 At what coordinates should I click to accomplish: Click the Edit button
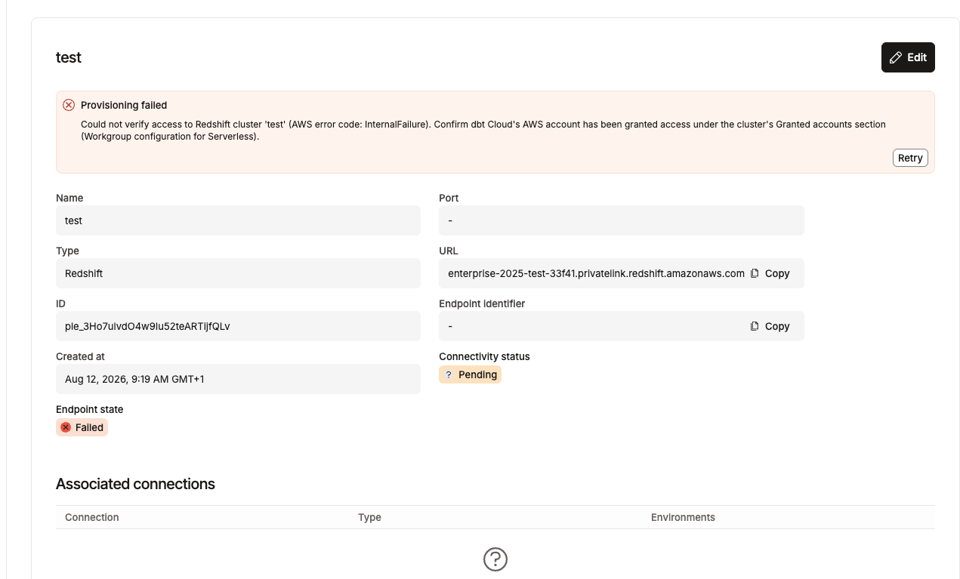[x=908, y=57]
